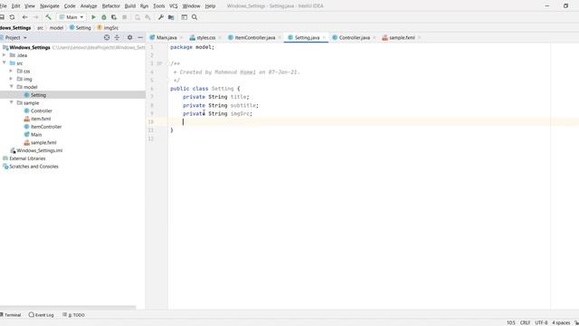579x326 pixels.
Task: Select Main class in project tree
Action: (x=36, y=135)
